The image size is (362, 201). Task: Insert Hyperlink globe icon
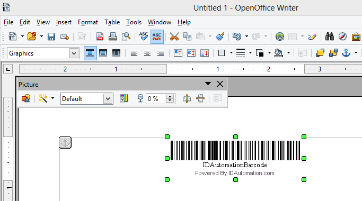click(x=279, y=36)
